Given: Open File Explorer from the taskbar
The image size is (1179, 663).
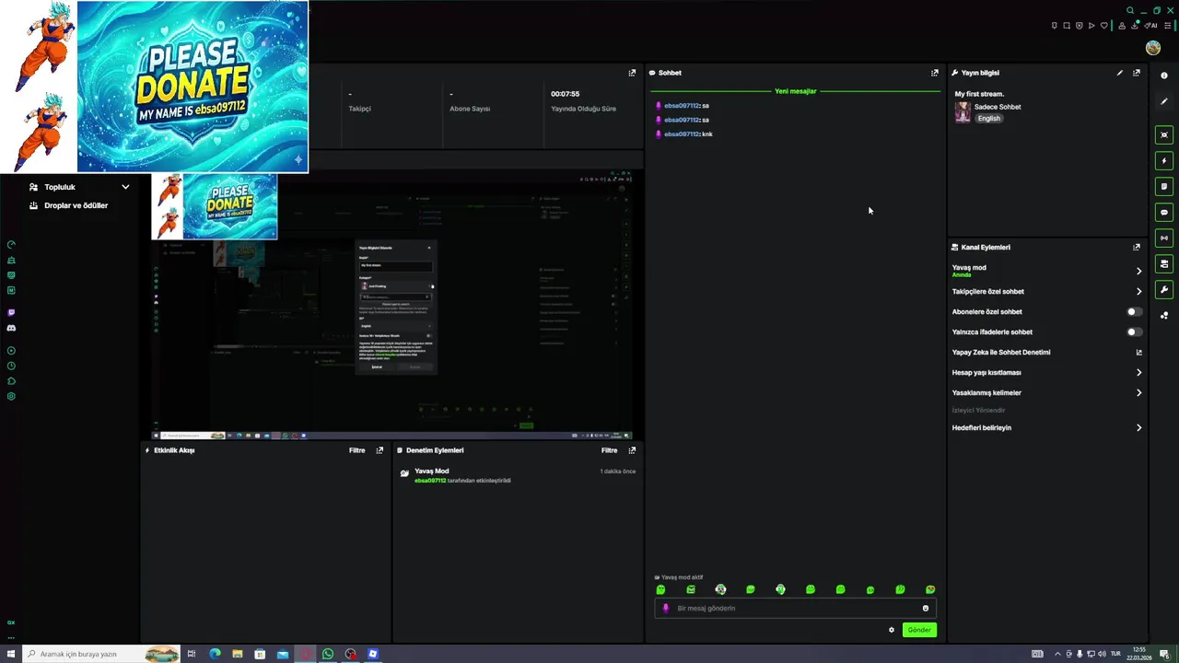Looking at the screenshot, I should click(238, 654).
